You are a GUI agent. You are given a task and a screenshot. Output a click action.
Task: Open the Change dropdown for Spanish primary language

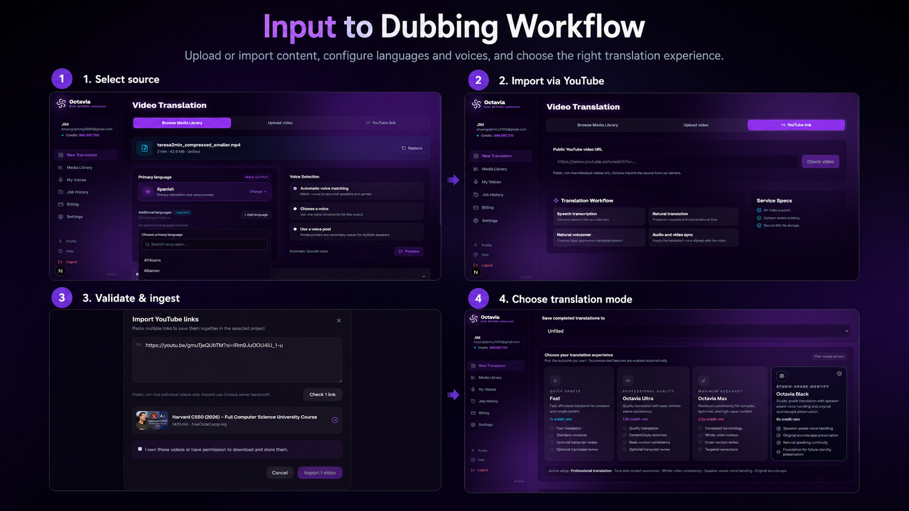258,192
